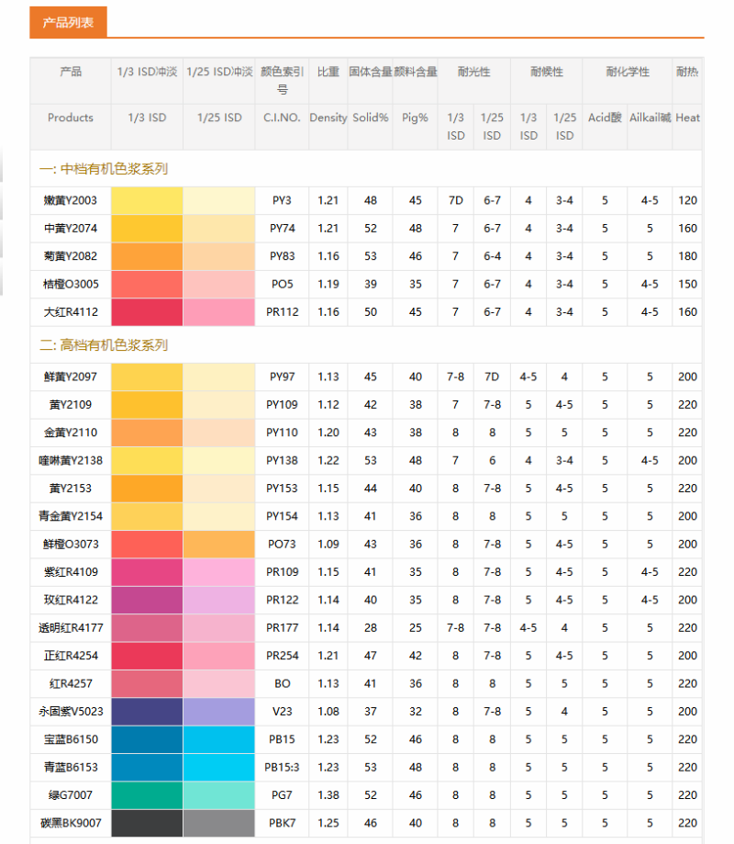Image resolution: width=734 pixels, height=844 pixels.
Task: Click density value 1.38 in 绿G7007 row
Action: (328, 795)
